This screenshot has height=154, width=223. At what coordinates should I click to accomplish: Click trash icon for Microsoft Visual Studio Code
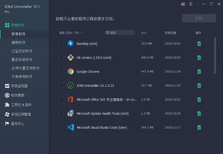click(x=199, y=127)
